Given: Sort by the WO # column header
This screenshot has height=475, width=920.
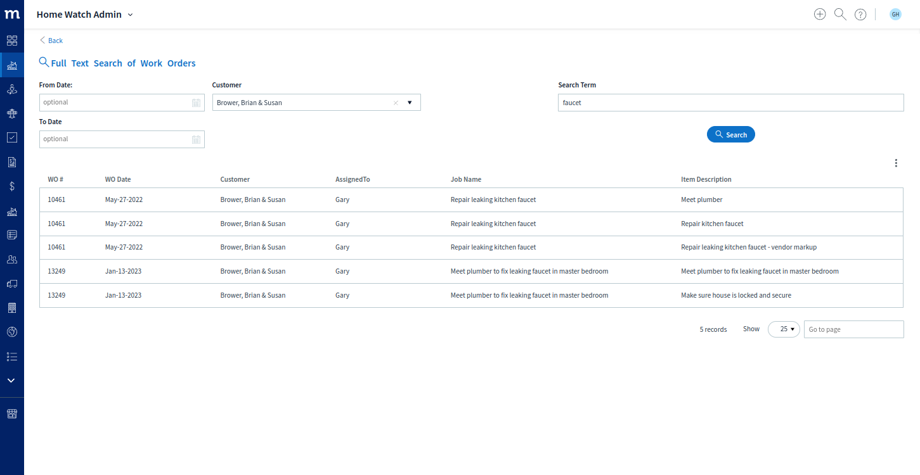Looking at the screenshot, I should (56, 179).
